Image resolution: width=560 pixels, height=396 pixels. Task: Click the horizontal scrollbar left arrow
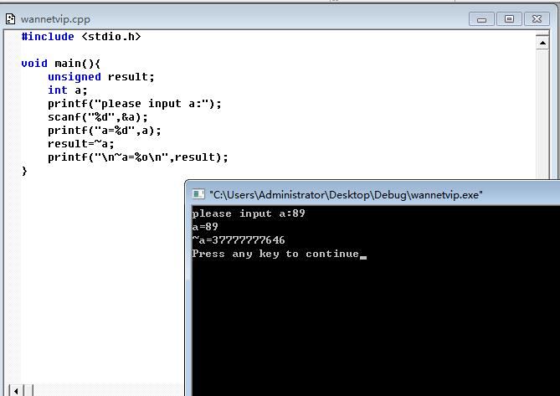(x=16, y=391)
